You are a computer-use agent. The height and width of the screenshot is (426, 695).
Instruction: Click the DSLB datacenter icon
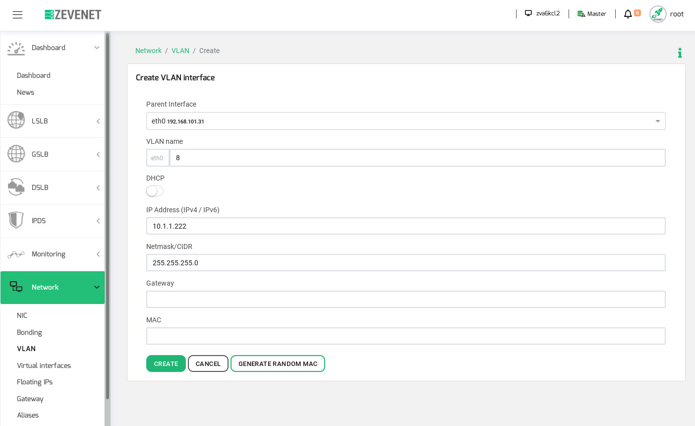coord(16,187)
